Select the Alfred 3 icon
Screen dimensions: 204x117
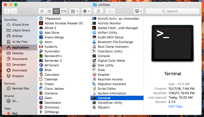tap(41, 28)
